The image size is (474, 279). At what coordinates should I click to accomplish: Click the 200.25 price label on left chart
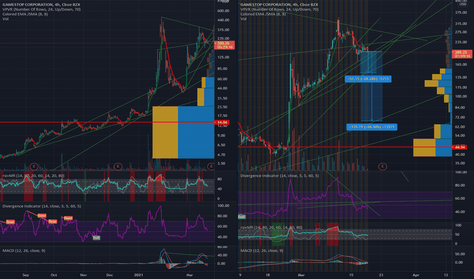223,43
